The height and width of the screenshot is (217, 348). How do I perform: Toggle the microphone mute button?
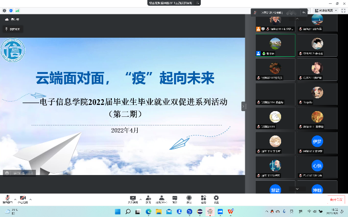tap(7, 198)
